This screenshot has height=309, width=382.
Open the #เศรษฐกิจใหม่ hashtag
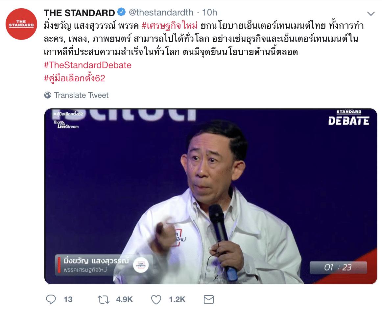(x=170, y=26)
